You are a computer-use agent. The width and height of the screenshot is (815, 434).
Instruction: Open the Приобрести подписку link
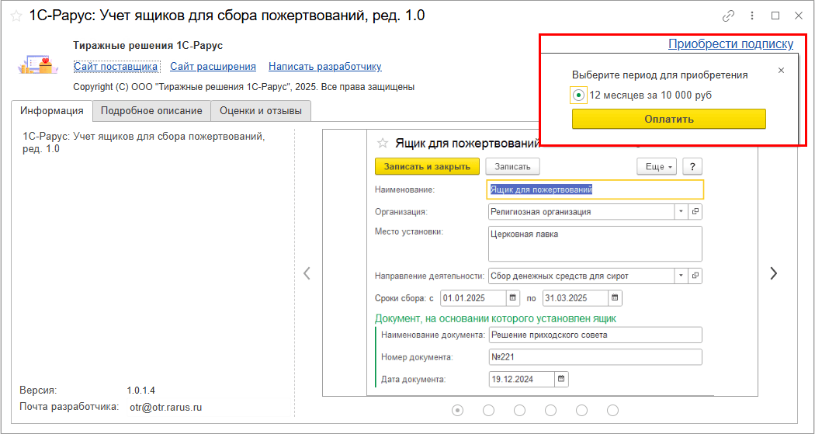(731, 44)
